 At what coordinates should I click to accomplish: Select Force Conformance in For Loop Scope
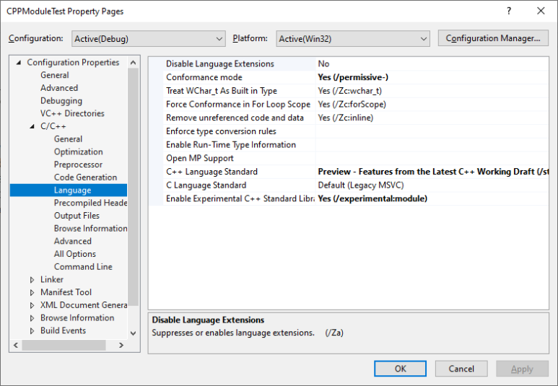coord(238,105)
